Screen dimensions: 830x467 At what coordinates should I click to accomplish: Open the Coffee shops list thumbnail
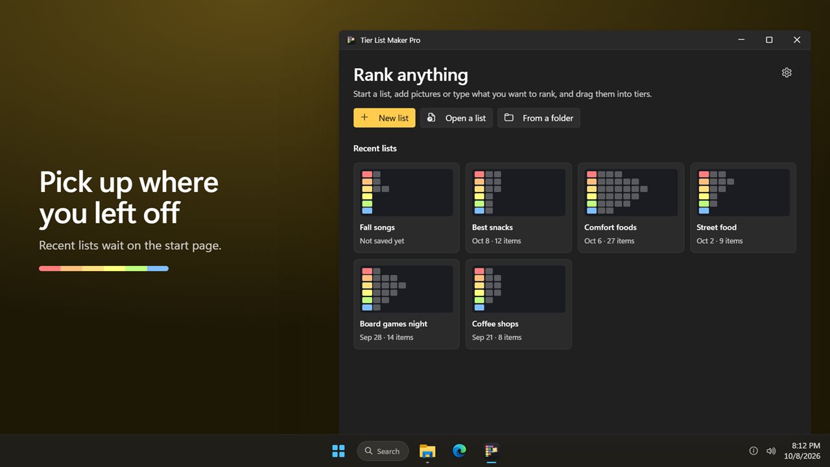tap(519, 289)
